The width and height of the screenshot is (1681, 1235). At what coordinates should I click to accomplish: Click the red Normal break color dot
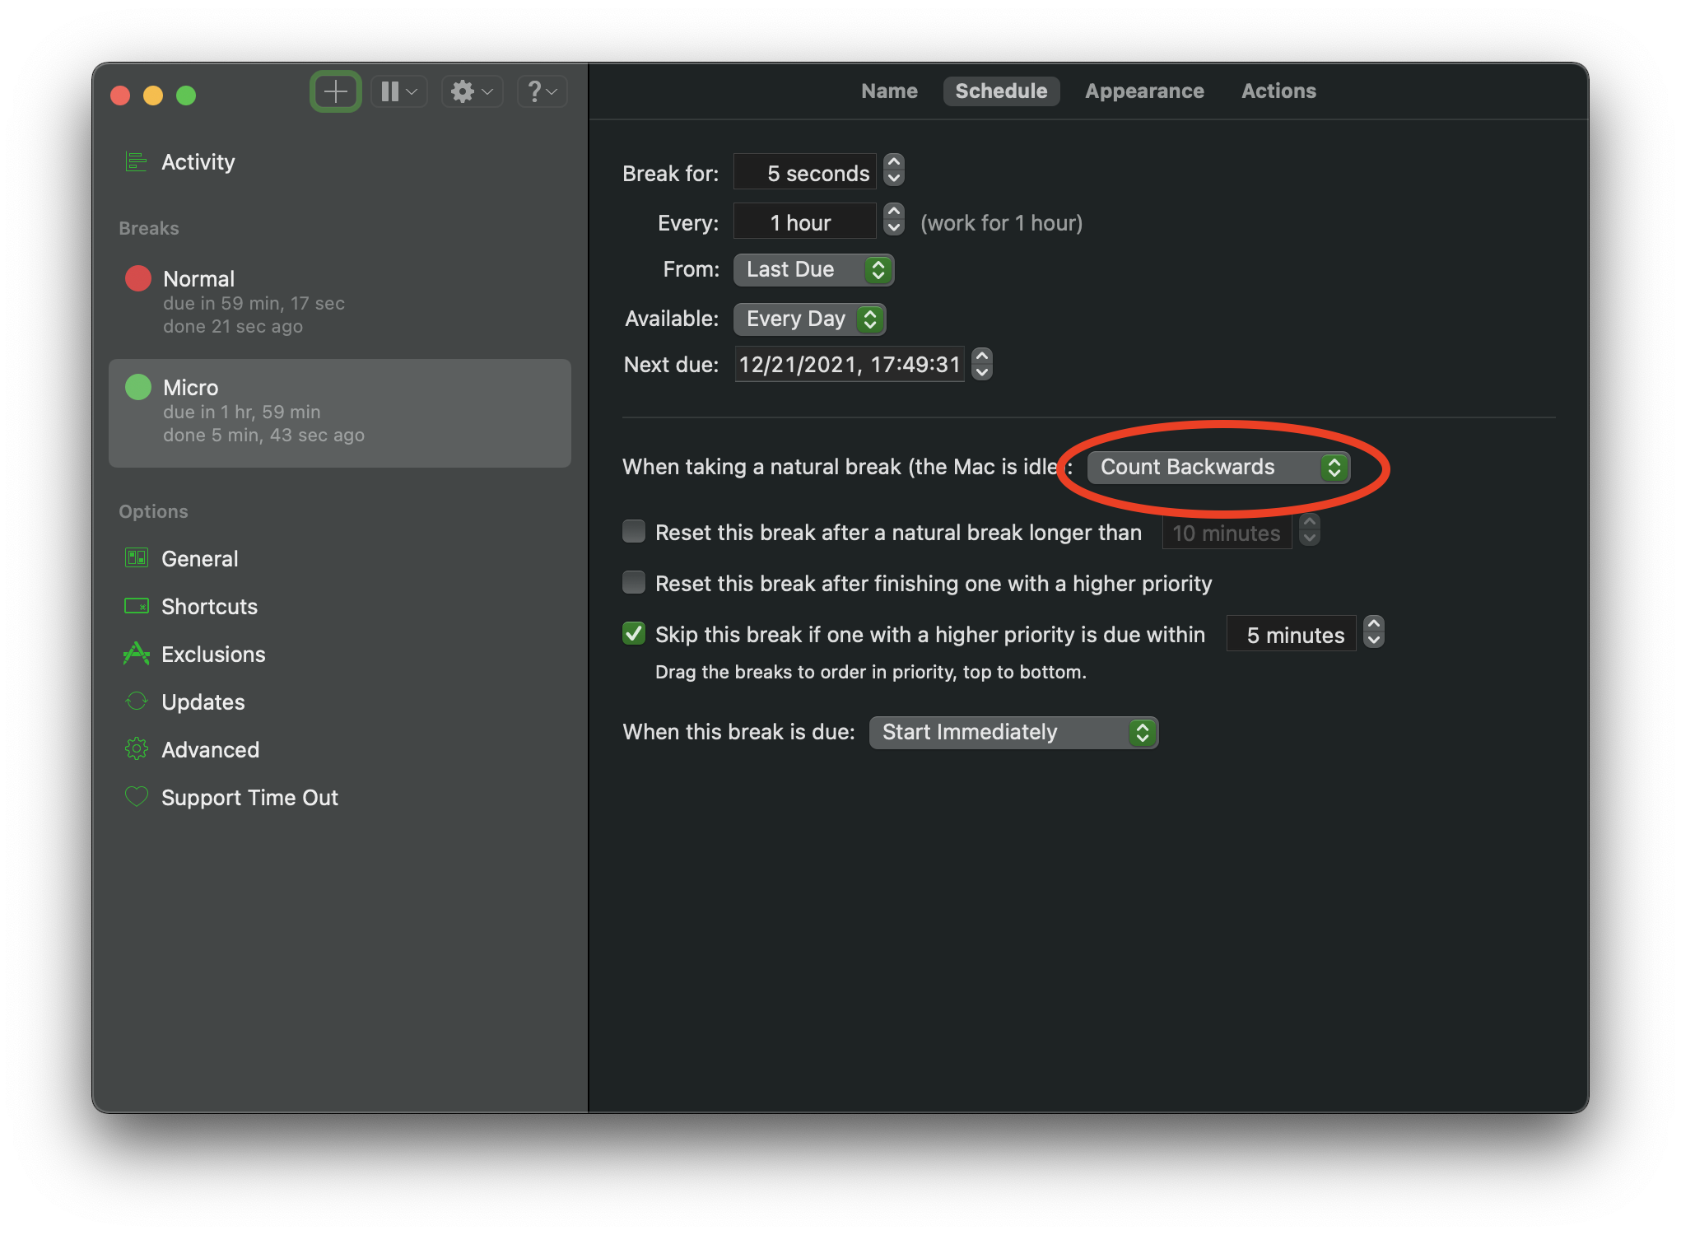138,278
